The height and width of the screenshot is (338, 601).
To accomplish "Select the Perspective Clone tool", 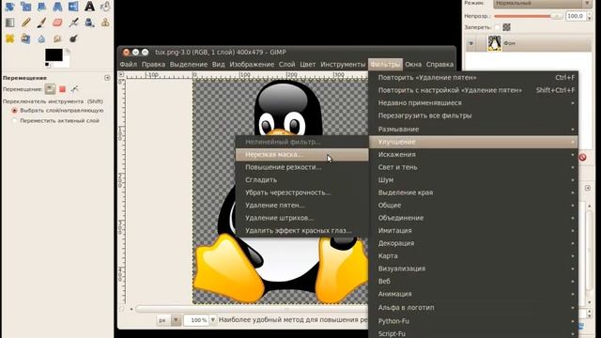I will point(25,38).
